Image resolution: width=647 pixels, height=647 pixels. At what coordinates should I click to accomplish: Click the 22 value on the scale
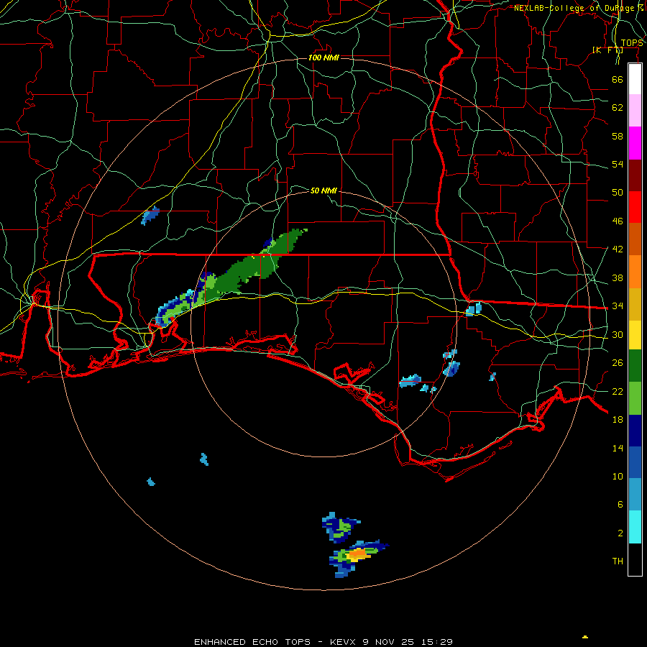click(x=618, y=391)
